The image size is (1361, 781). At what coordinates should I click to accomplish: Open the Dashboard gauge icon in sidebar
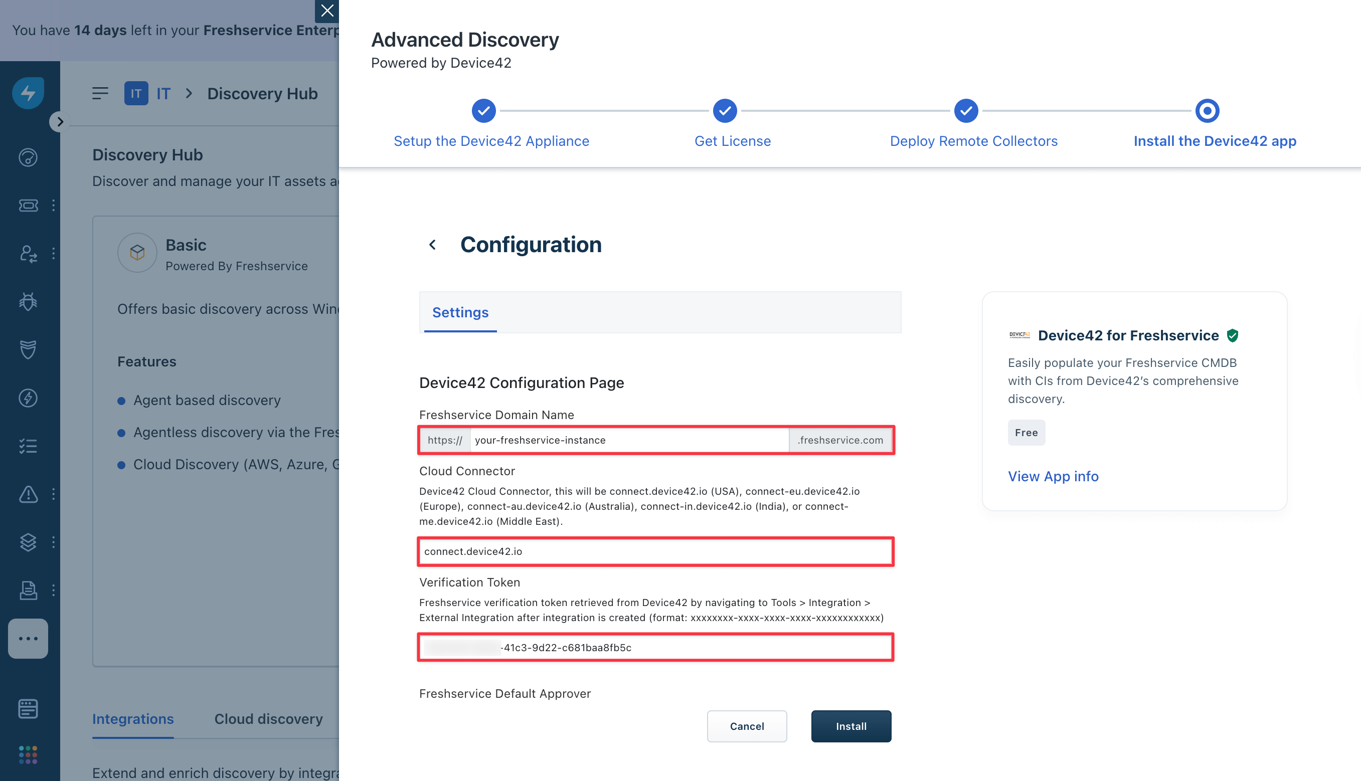tap(28, 157)
